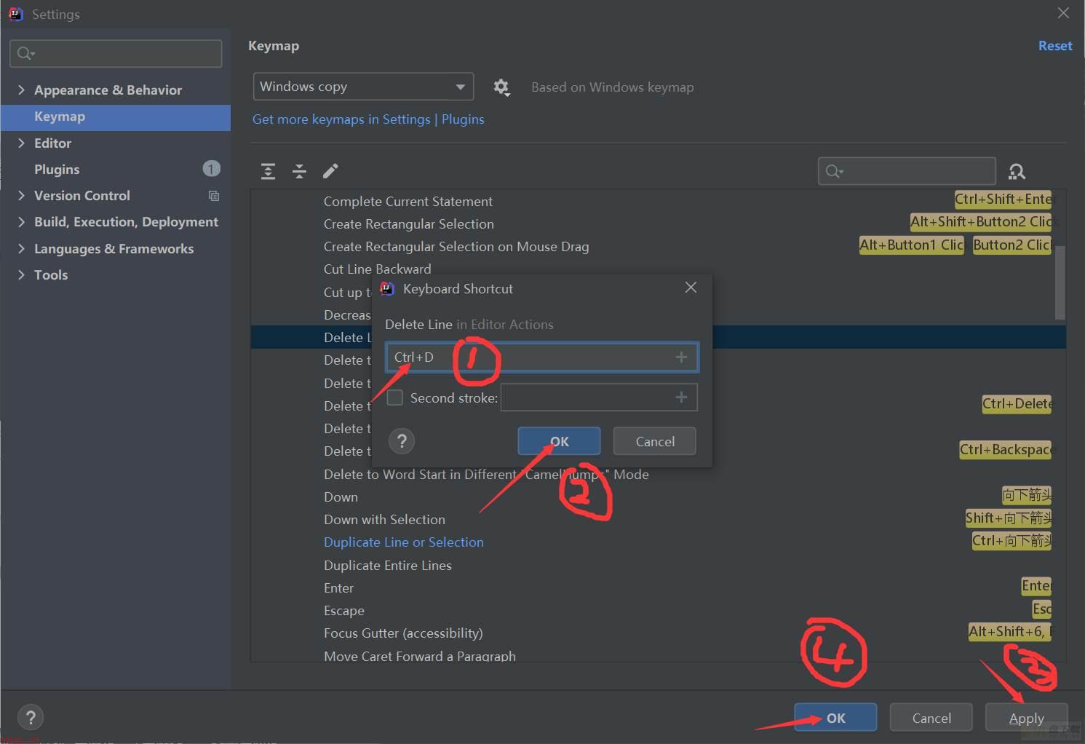Image resolution: width=1085 pixels, height=744 pixels.
Task: Click OK in Keyboard Shortcut dialog
Action: coord(559,441)
